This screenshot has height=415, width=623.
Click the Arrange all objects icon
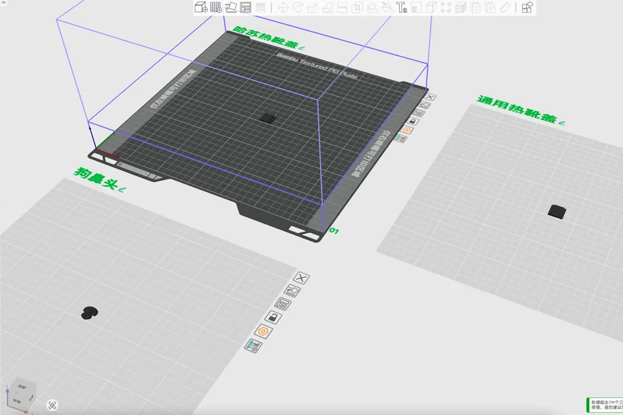(245, 7)
